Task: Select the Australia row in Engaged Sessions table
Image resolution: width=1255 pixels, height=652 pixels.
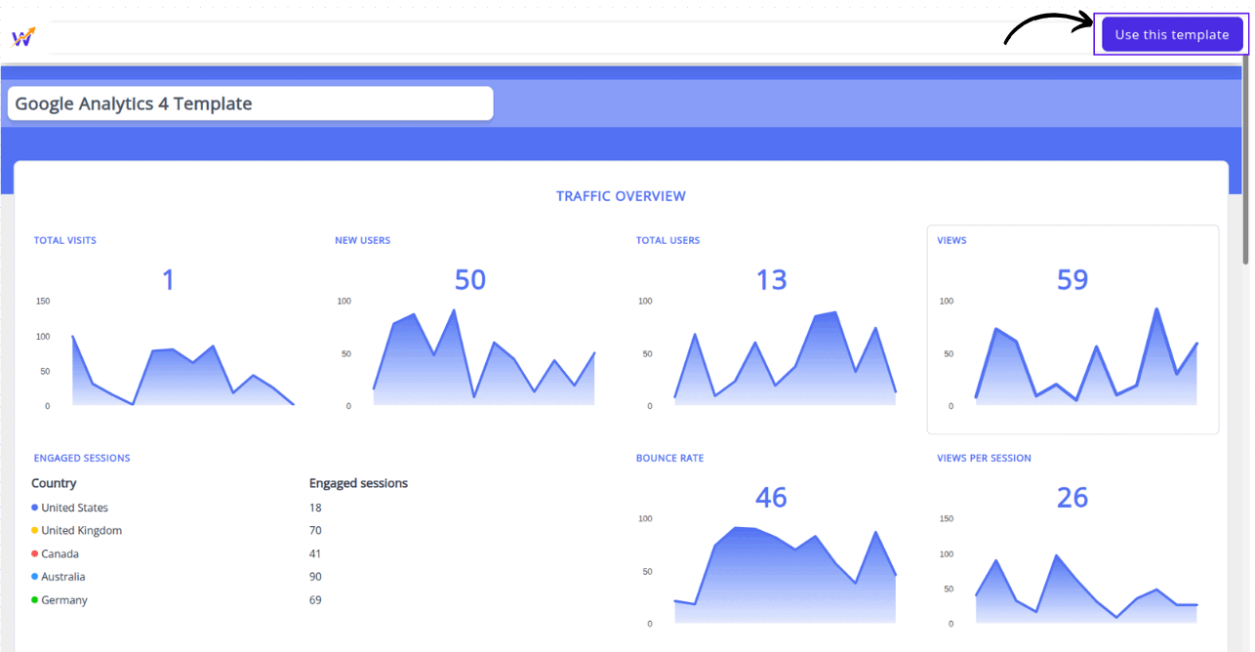Action: point(63,577)
